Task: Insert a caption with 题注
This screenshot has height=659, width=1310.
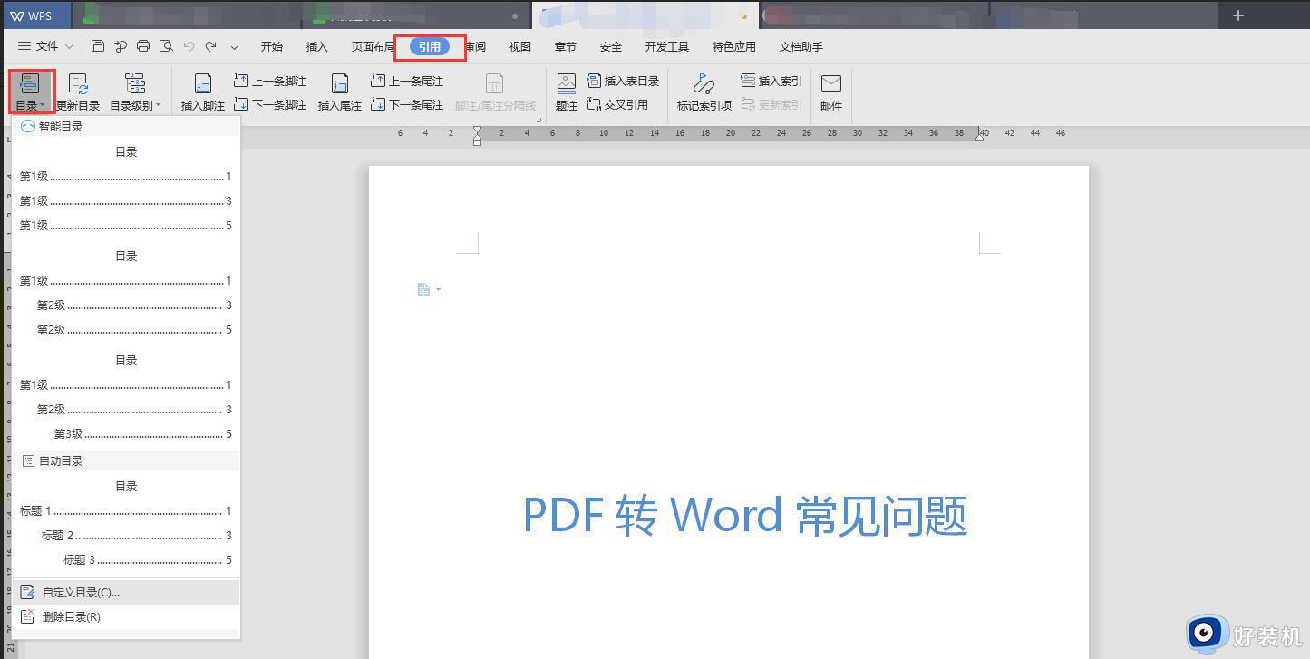Action: click(x=567, y=92)
